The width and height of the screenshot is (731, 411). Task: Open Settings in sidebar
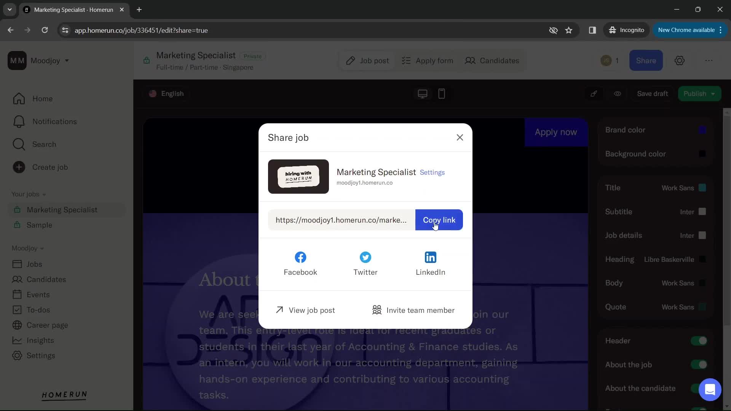(x=34, y=355)
